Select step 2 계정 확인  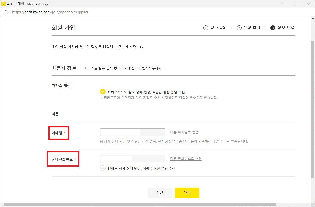(248, 28)
